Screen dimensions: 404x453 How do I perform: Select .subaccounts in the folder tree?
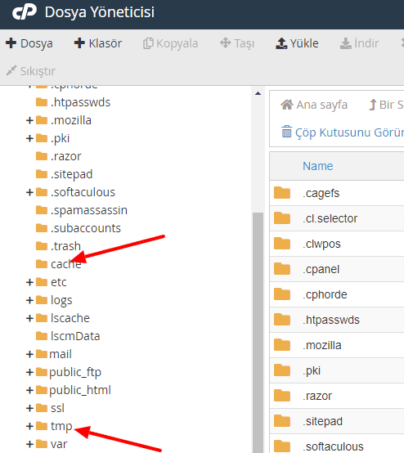86,228
